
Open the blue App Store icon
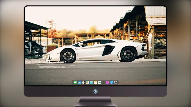(112, 82)
